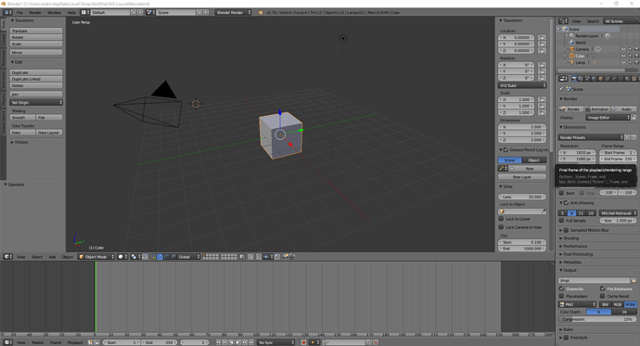The image size is (640, 346).
Task: Toggle Cube visibility eye in outliner
Action: pyautogui.click(x=623, y=56)
